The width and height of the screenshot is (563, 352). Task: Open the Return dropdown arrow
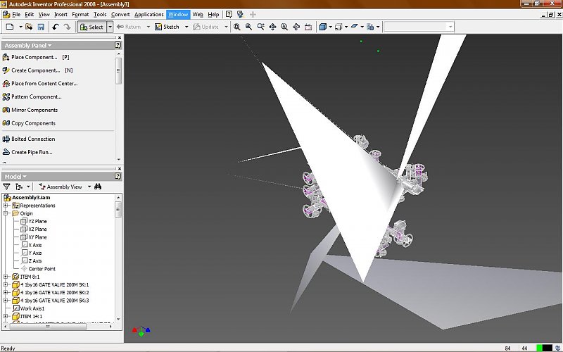click(148, 27)
